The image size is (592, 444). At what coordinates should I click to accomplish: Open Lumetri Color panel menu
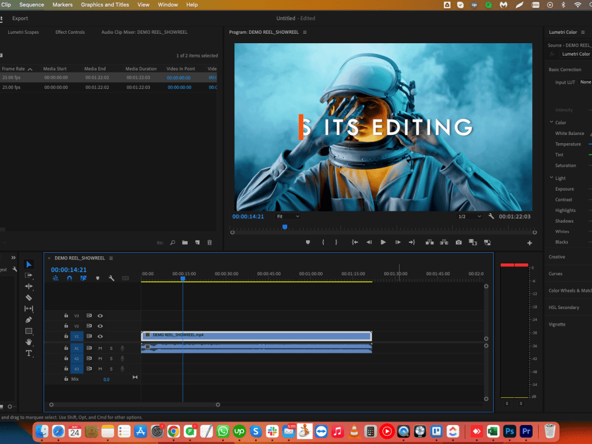point(583,32)
